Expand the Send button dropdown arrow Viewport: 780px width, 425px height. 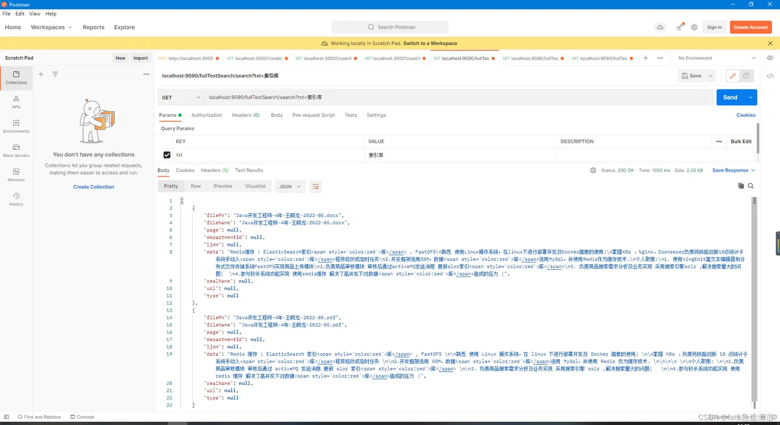tap(751, 97)
